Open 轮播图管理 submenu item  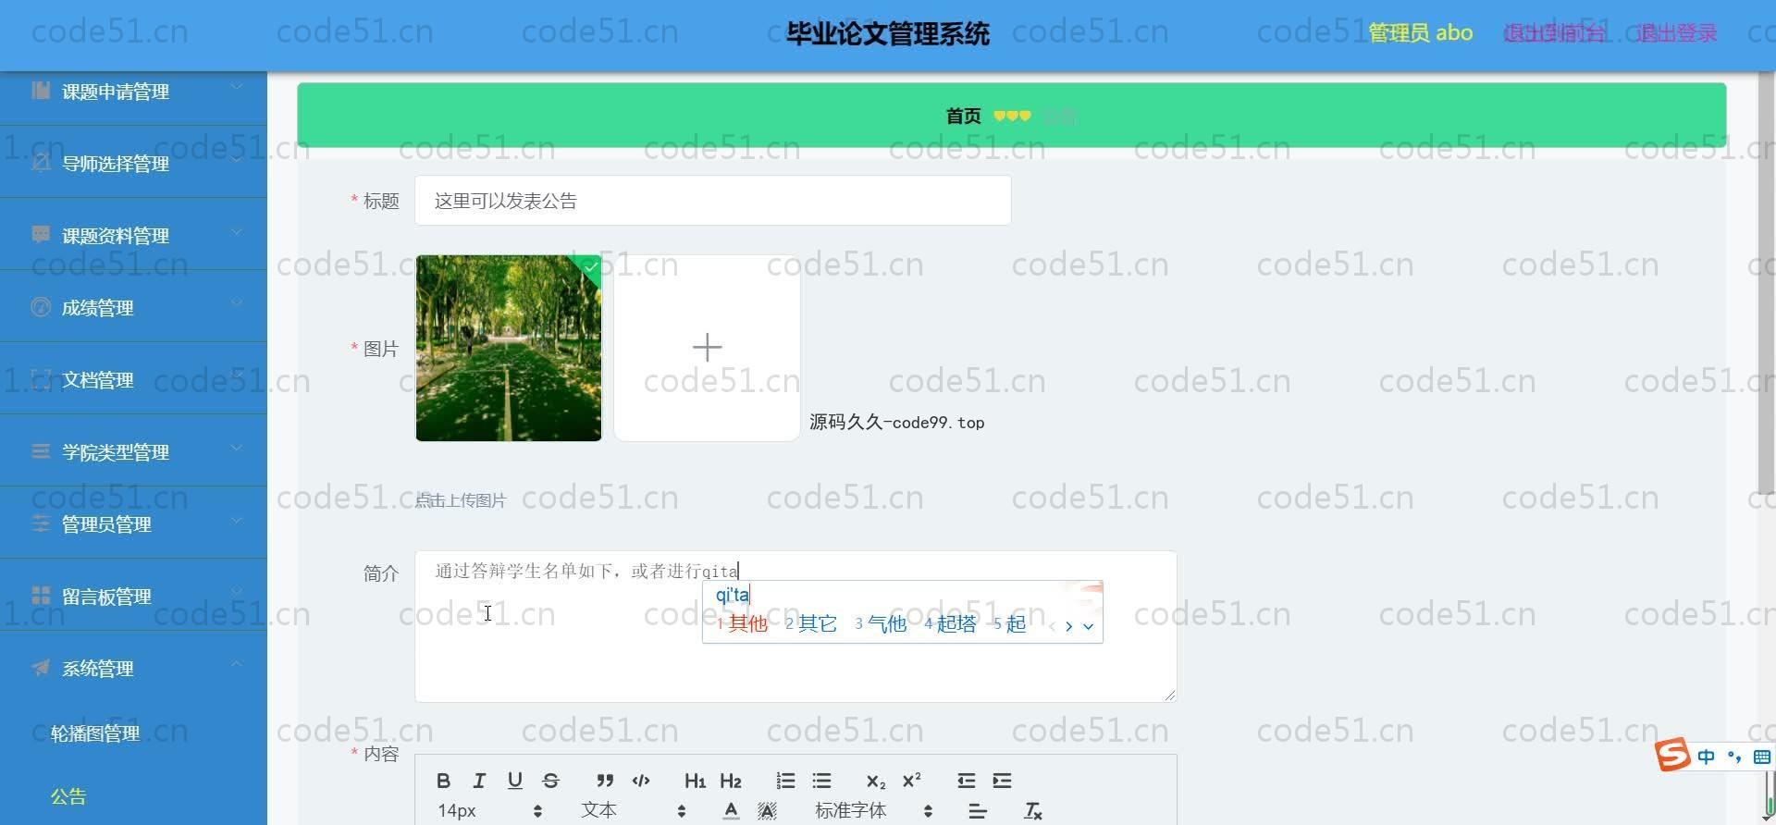coord(95,733)
